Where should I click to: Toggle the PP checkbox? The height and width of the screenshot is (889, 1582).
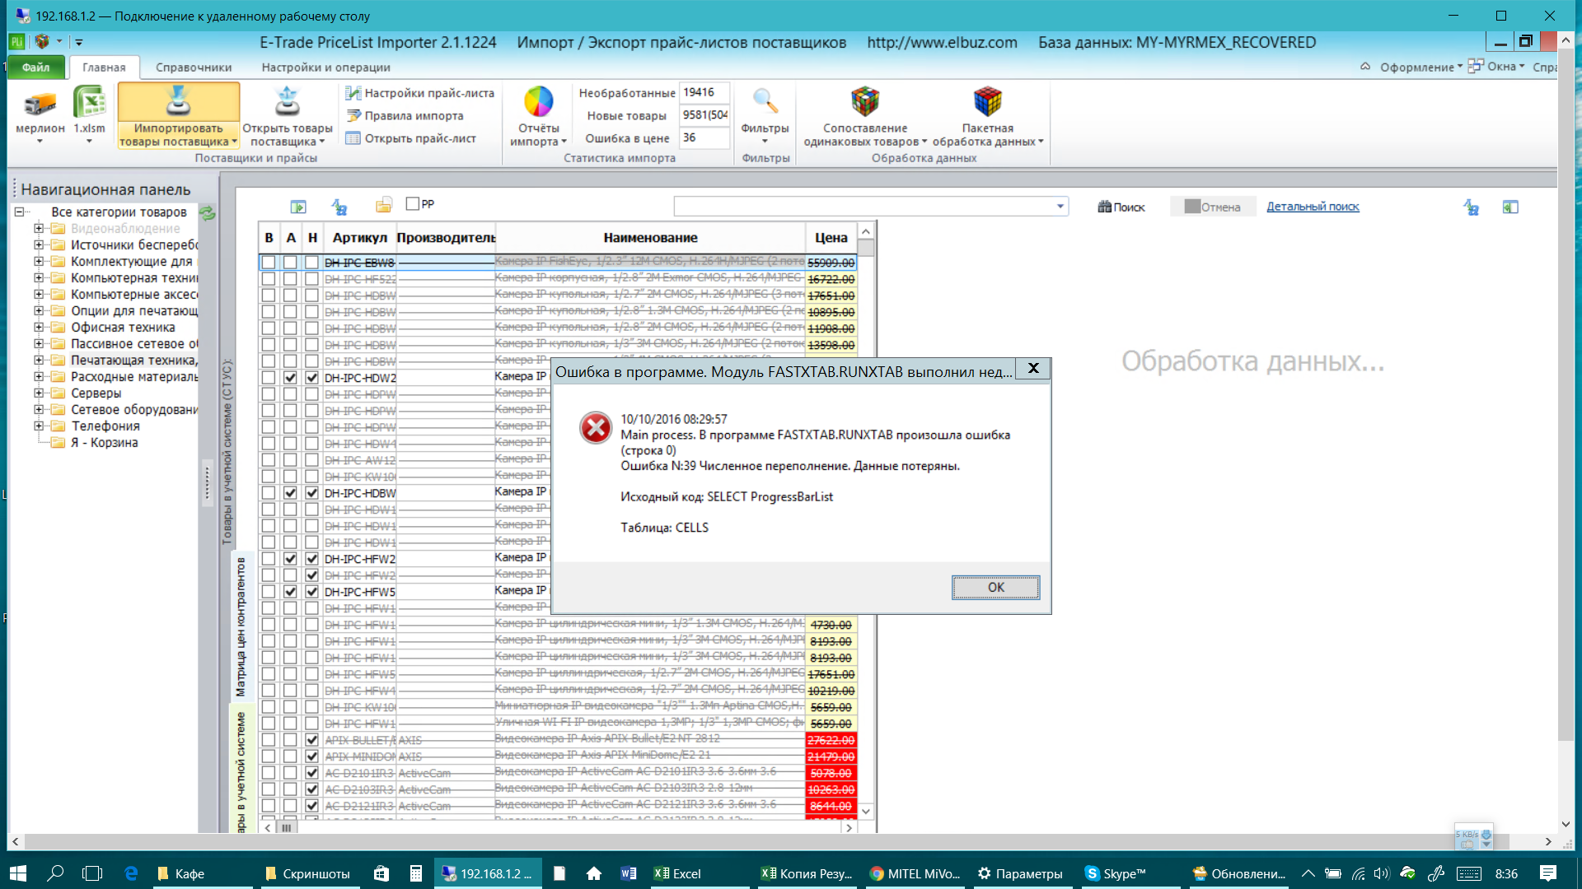point(413,203)
